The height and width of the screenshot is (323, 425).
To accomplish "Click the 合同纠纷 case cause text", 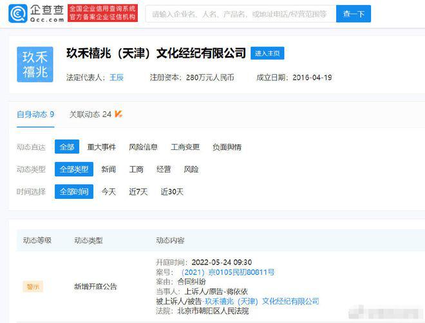I will pyautogui.click(x=192, y=282).
